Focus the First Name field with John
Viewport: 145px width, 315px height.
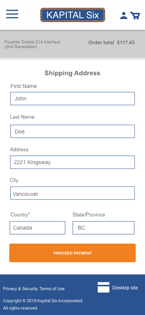pyautogui.click(x=73, y=99)
